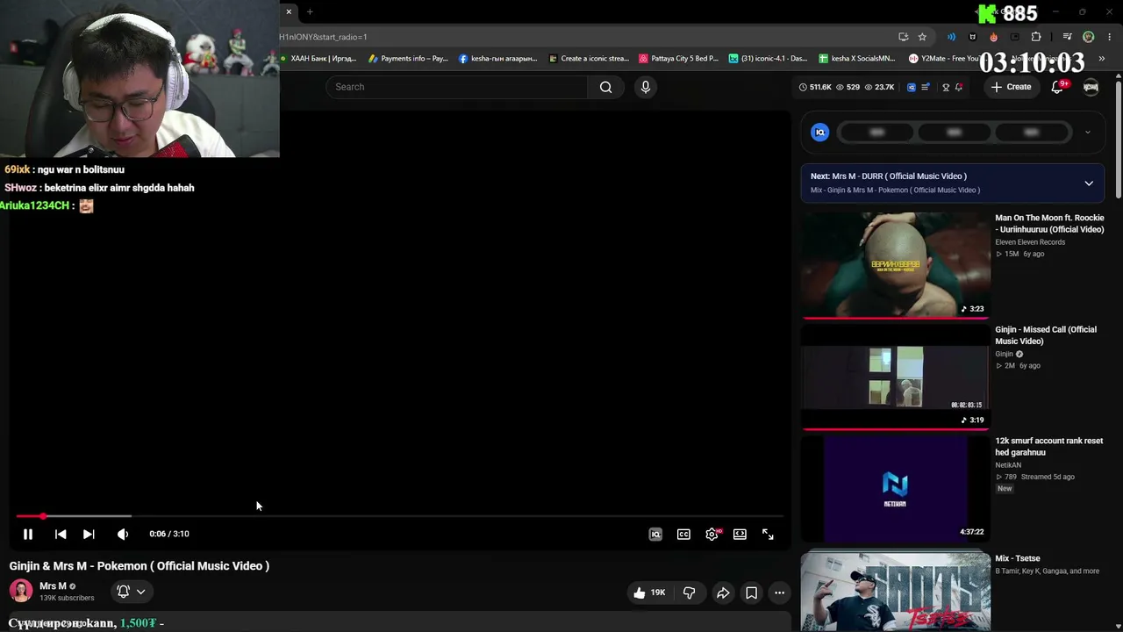Open the vidIQ player overlay button
Image resolution: width=1123 pixels, height=632 pixels.
[x=655, y=534]
